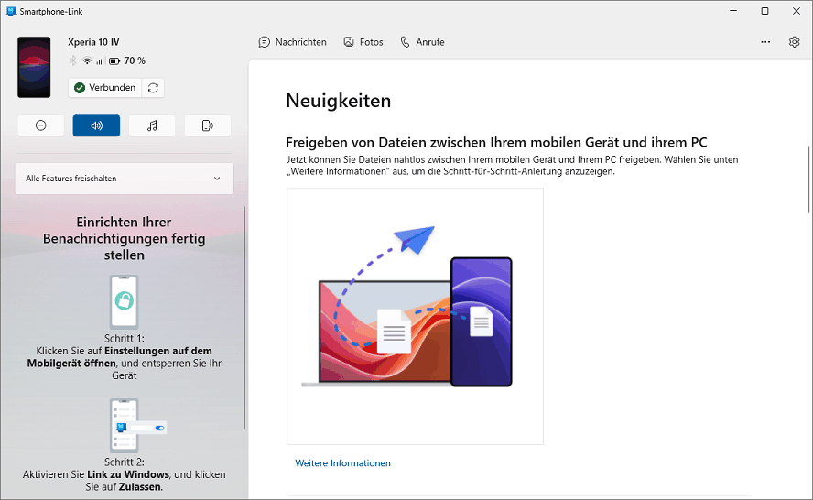Click the Smartphone-Link app icon in title bar
This screenshot has width=813, height=500.
(11, 11)
